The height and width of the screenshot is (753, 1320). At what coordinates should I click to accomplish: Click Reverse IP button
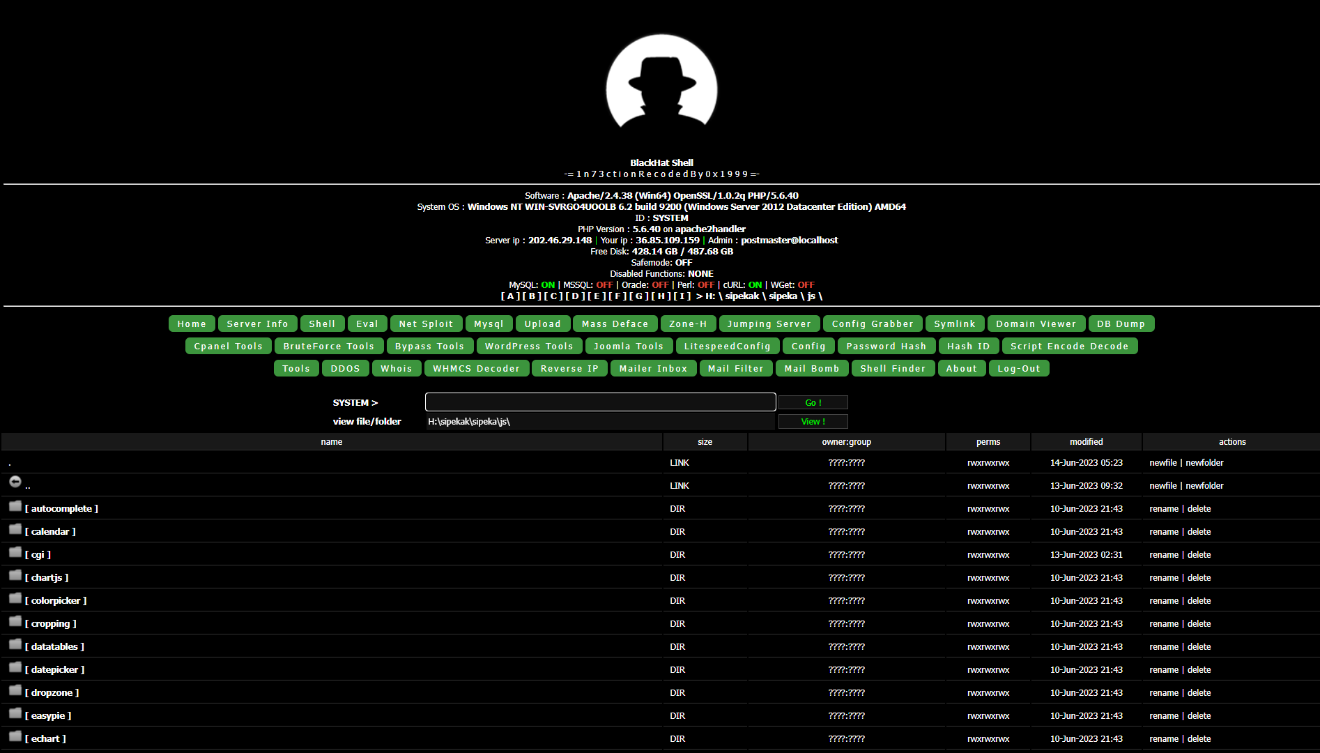tap(569, 368)
